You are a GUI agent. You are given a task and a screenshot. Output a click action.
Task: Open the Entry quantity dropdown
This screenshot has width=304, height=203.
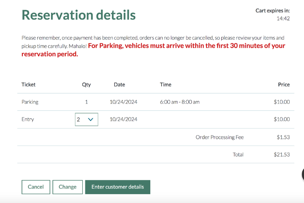(x=87, y=119)
